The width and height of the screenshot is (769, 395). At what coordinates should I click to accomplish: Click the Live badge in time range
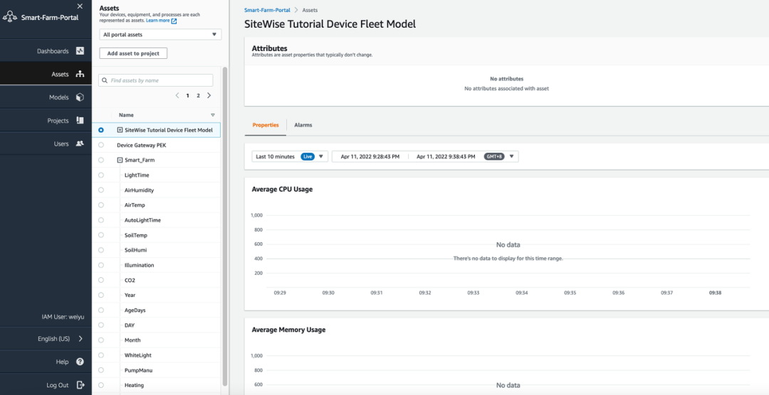308,156
